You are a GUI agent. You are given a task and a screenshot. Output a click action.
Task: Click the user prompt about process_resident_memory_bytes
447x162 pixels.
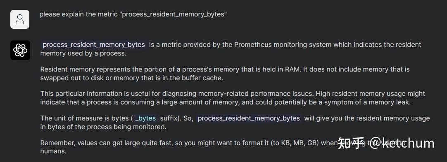133,14
